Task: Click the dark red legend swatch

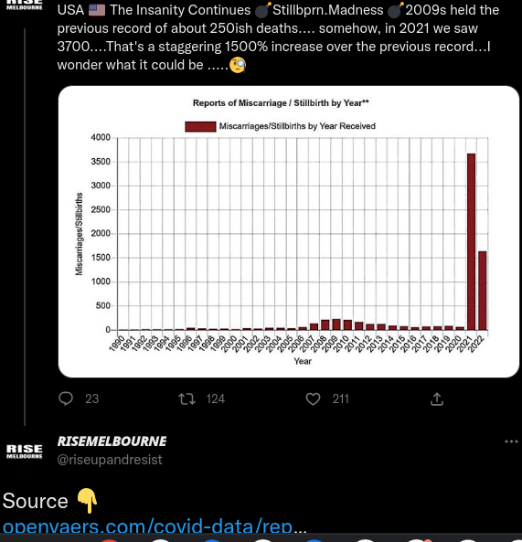Action: (200, 126)
